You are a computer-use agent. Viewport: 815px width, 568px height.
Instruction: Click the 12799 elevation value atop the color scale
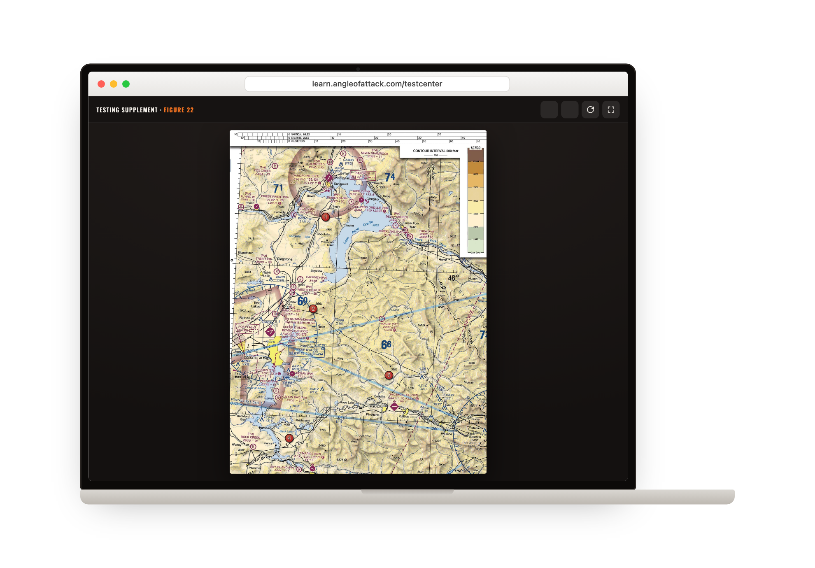pyautogui.click(x=475, y=148)
